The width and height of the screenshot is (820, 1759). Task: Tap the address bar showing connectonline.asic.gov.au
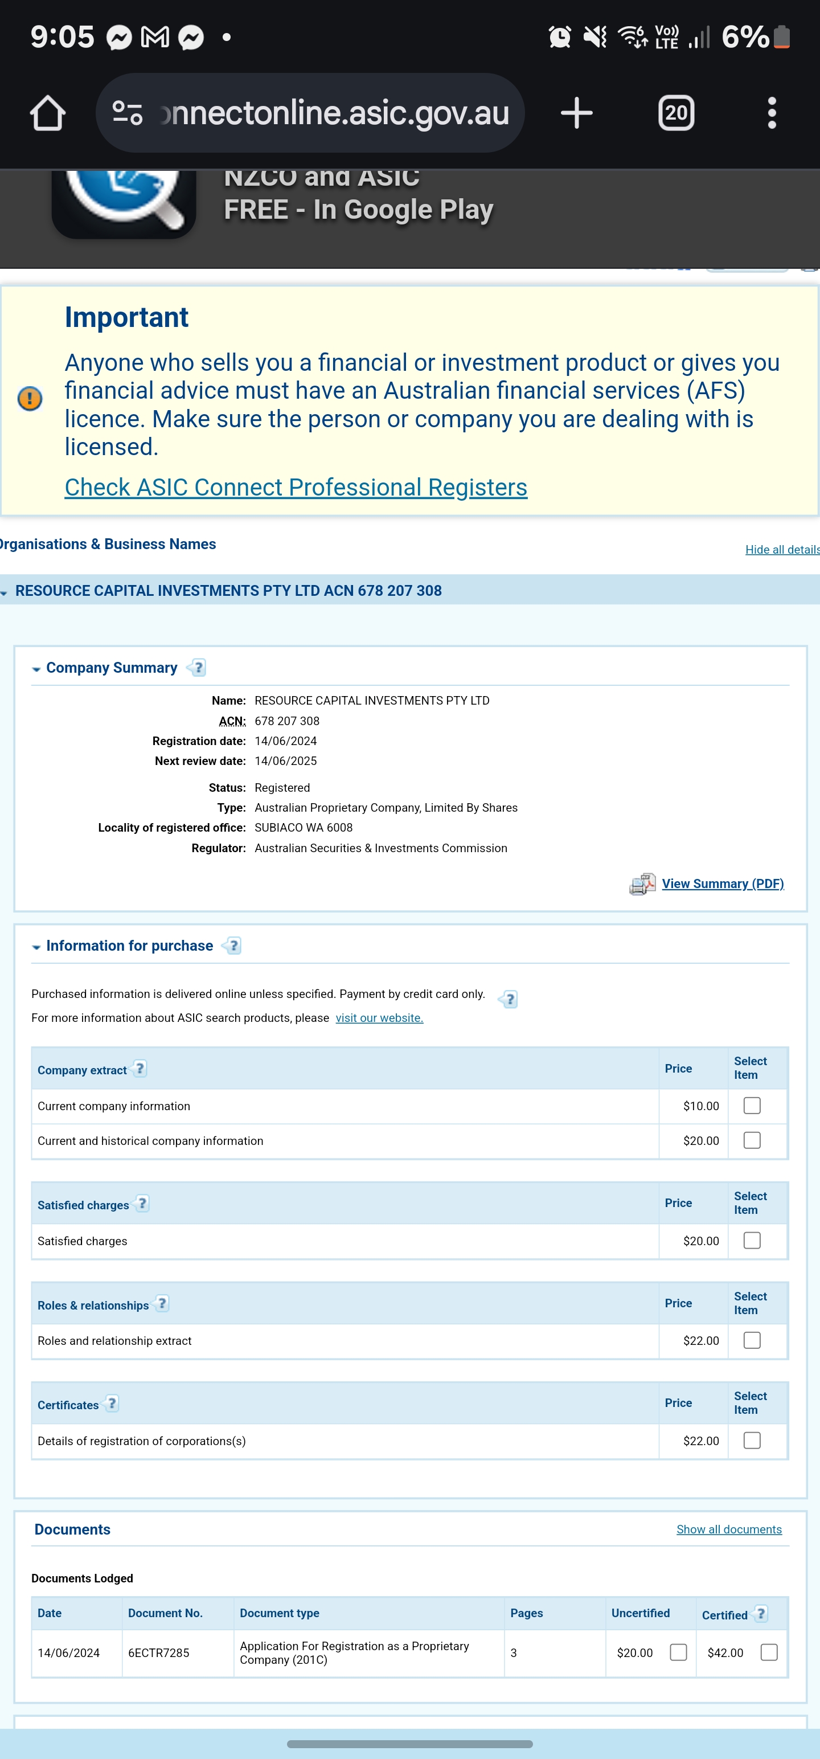(x=311, y=113)
